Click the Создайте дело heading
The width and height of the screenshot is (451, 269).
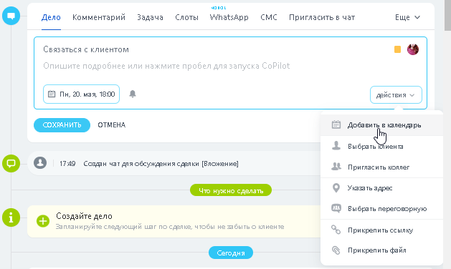coord(84,216)
